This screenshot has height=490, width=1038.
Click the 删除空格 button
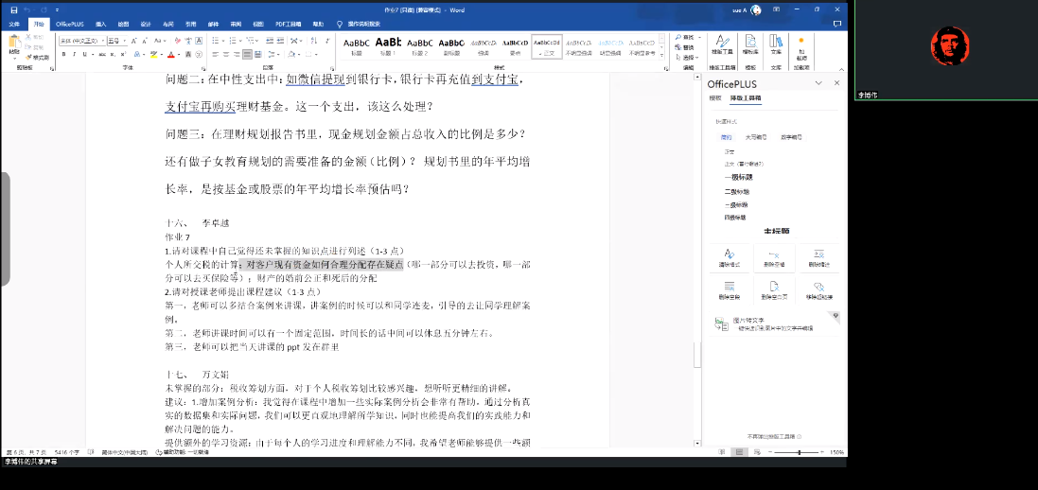tap(774, 258)
